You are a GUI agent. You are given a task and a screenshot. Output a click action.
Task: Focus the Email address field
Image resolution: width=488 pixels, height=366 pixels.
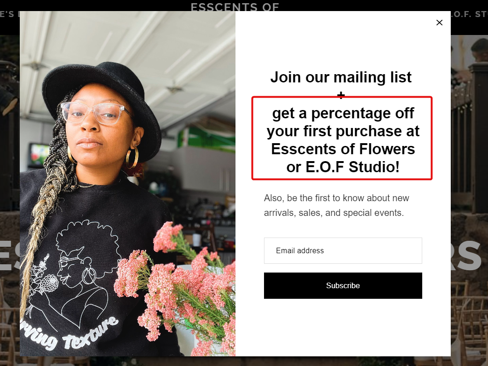(x=343, y=251)
